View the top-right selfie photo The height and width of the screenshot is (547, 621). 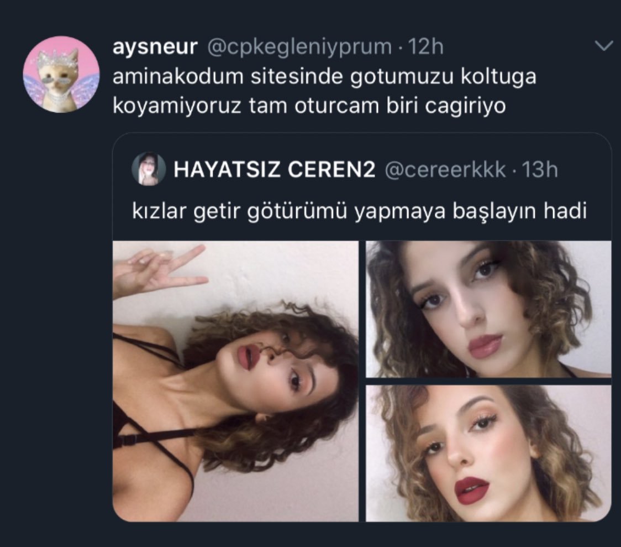488,309
